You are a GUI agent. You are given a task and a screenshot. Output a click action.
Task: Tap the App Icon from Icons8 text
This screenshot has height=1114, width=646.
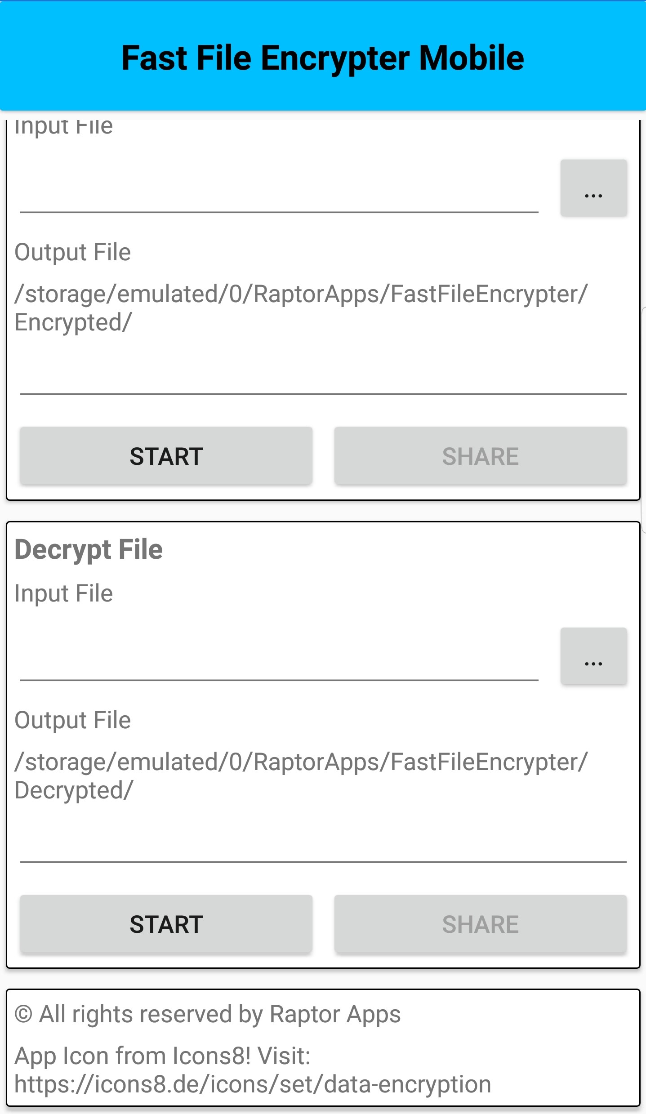[x=163, y=1056]
